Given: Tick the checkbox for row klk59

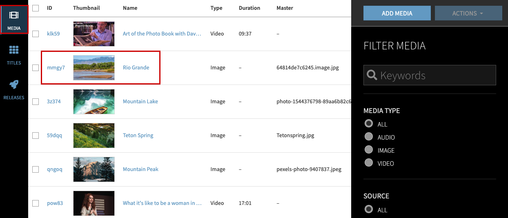Looking at the screenshot, I should (x=36, y=33).
